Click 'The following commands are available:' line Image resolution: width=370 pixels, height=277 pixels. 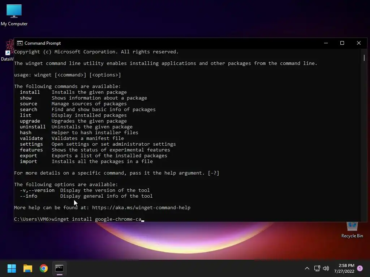pos(68,87)
